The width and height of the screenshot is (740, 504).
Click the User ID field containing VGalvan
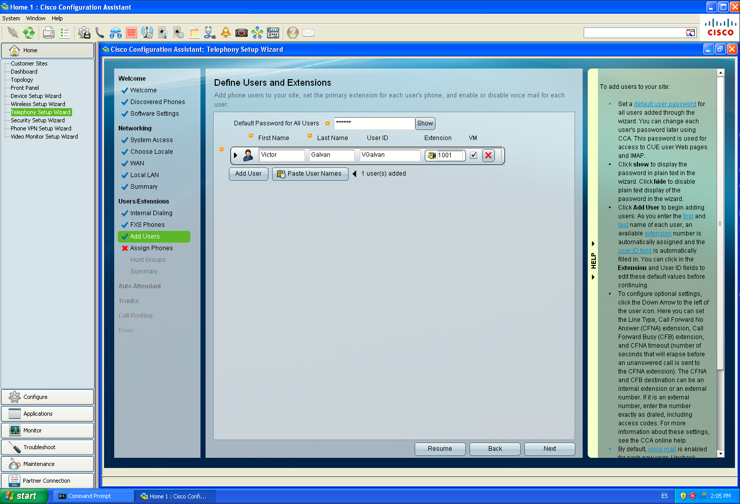(x=390, y=155)
